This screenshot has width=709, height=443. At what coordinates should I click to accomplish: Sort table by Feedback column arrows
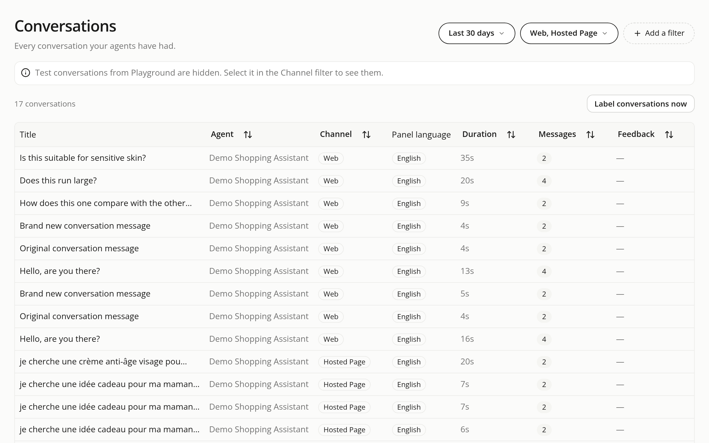pos(669,135)
